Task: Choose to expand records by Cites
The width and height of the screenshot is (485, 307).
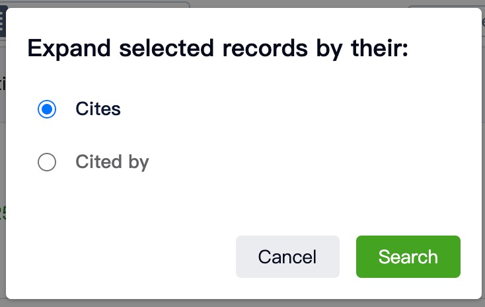Action: [x=47, y=109]
